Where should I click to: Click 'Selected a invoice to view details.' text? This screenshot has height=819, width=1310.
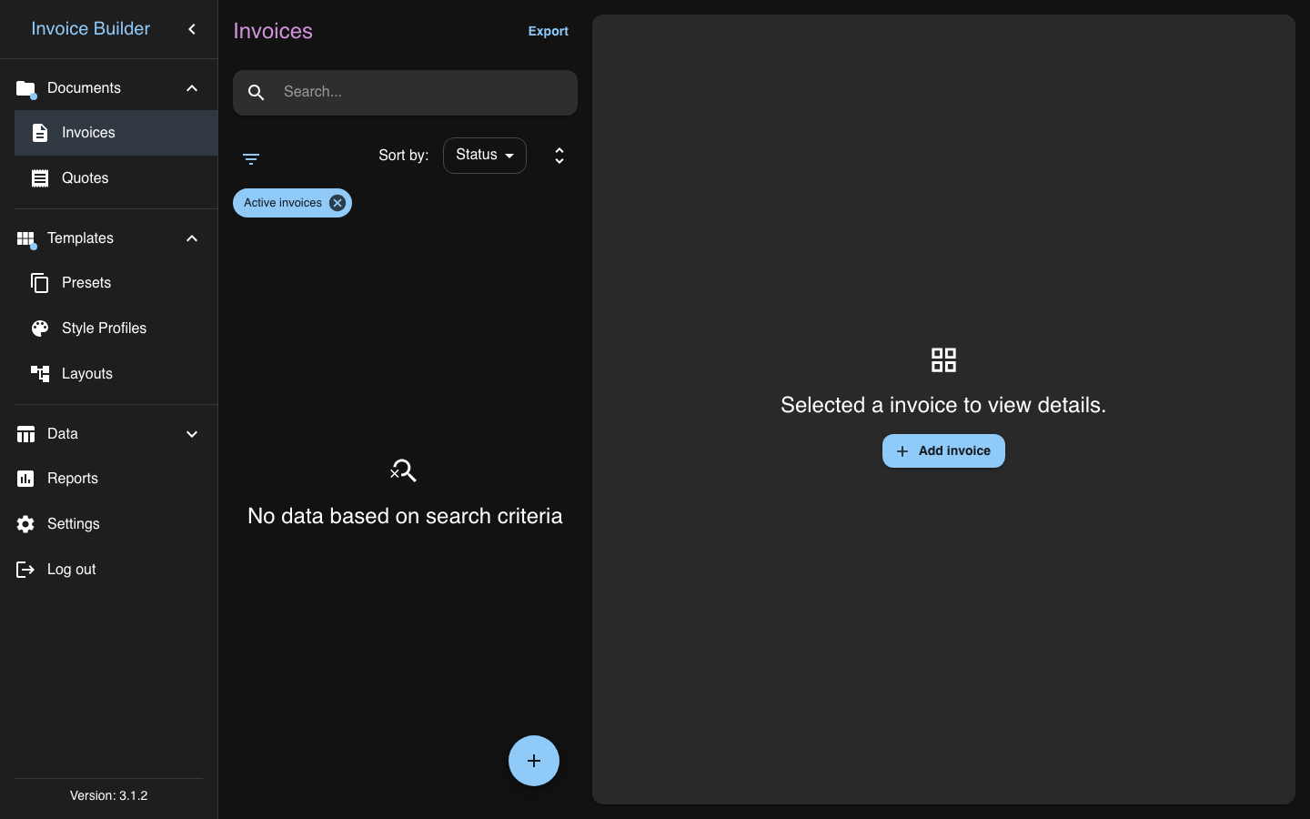coord(943,405)
